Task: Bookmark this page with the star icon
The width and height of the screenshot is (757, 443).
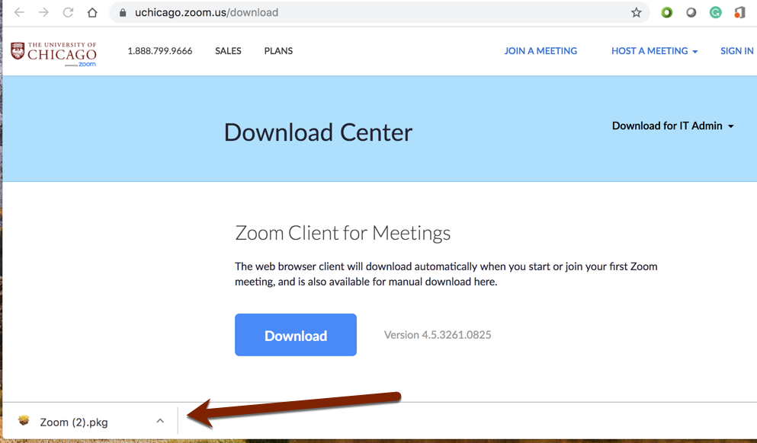Action: (637, 12)
